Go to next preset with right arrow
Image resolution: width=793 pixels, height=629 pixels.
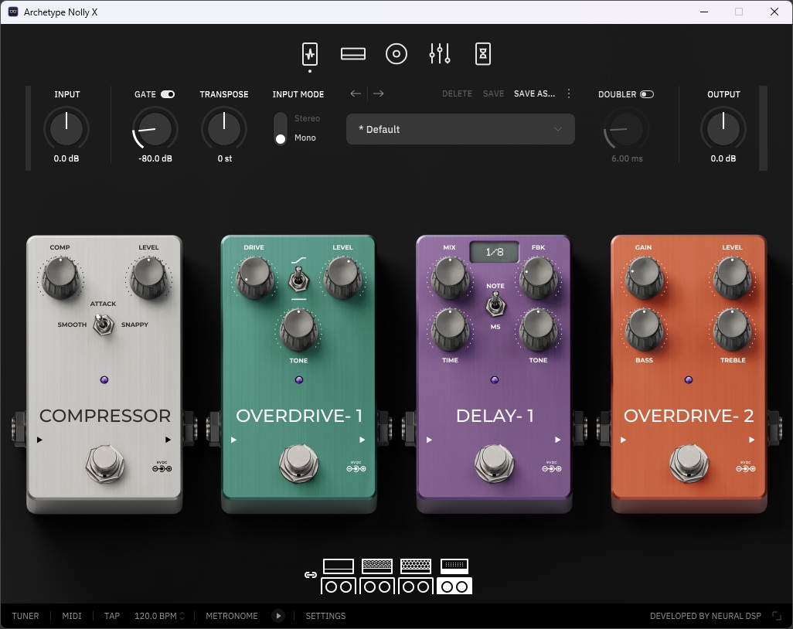pos(378,93)
